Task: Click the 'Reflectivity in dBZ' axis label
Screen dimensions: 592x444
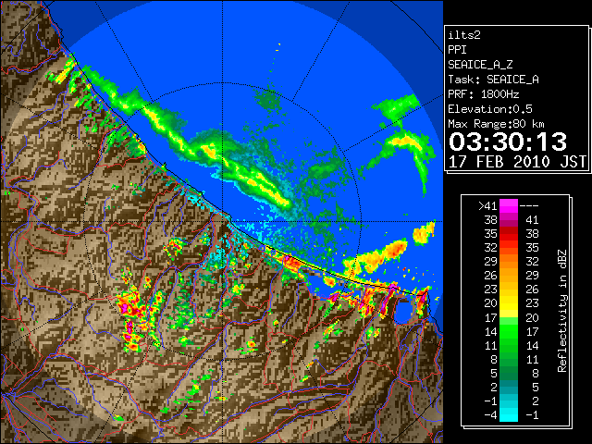Action: 561,311
